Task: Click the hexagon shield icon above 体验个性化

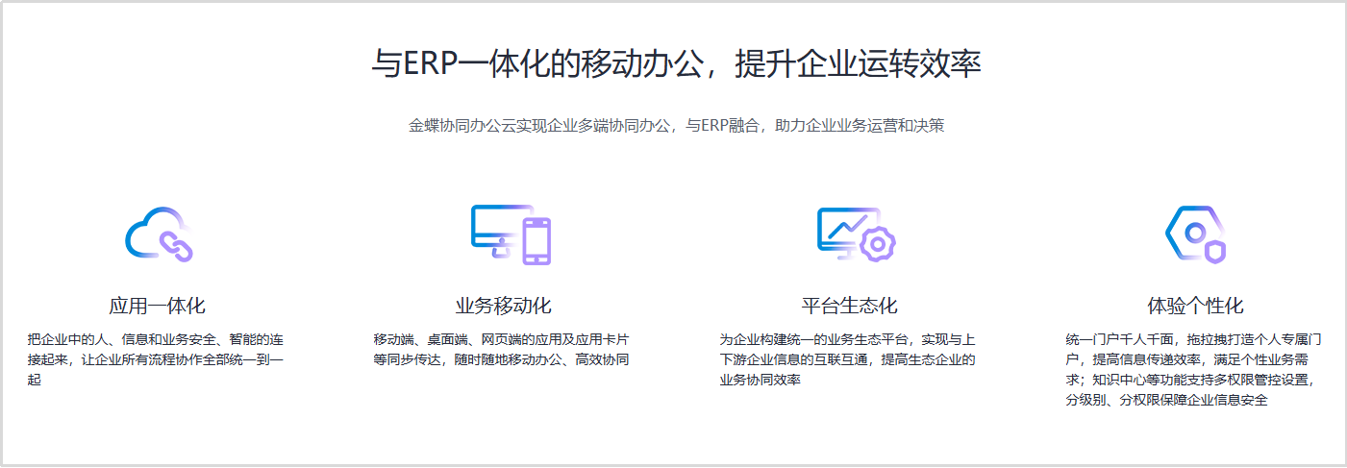Action: [x=1195, y=234]
